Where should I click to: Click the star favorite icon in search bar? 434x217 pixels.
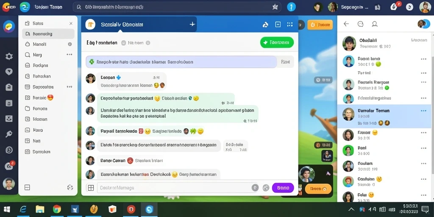[275, 7]
